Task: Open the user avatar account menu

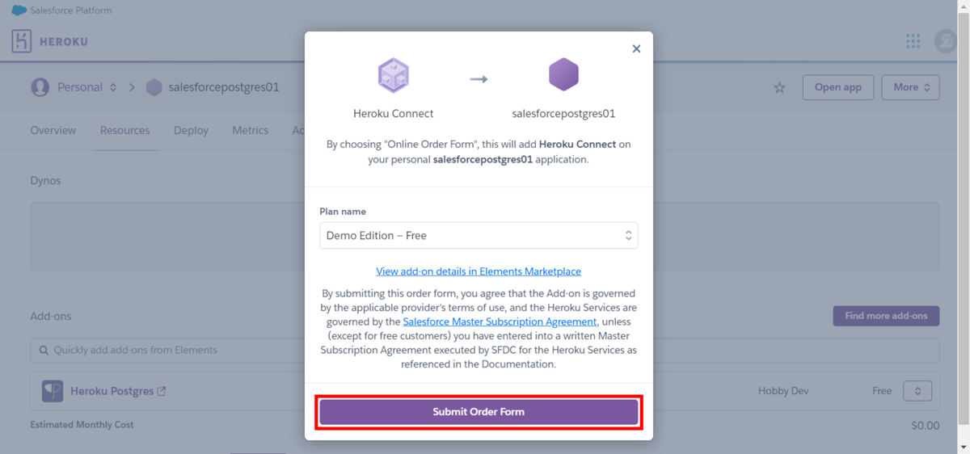Action: (945, 41)
